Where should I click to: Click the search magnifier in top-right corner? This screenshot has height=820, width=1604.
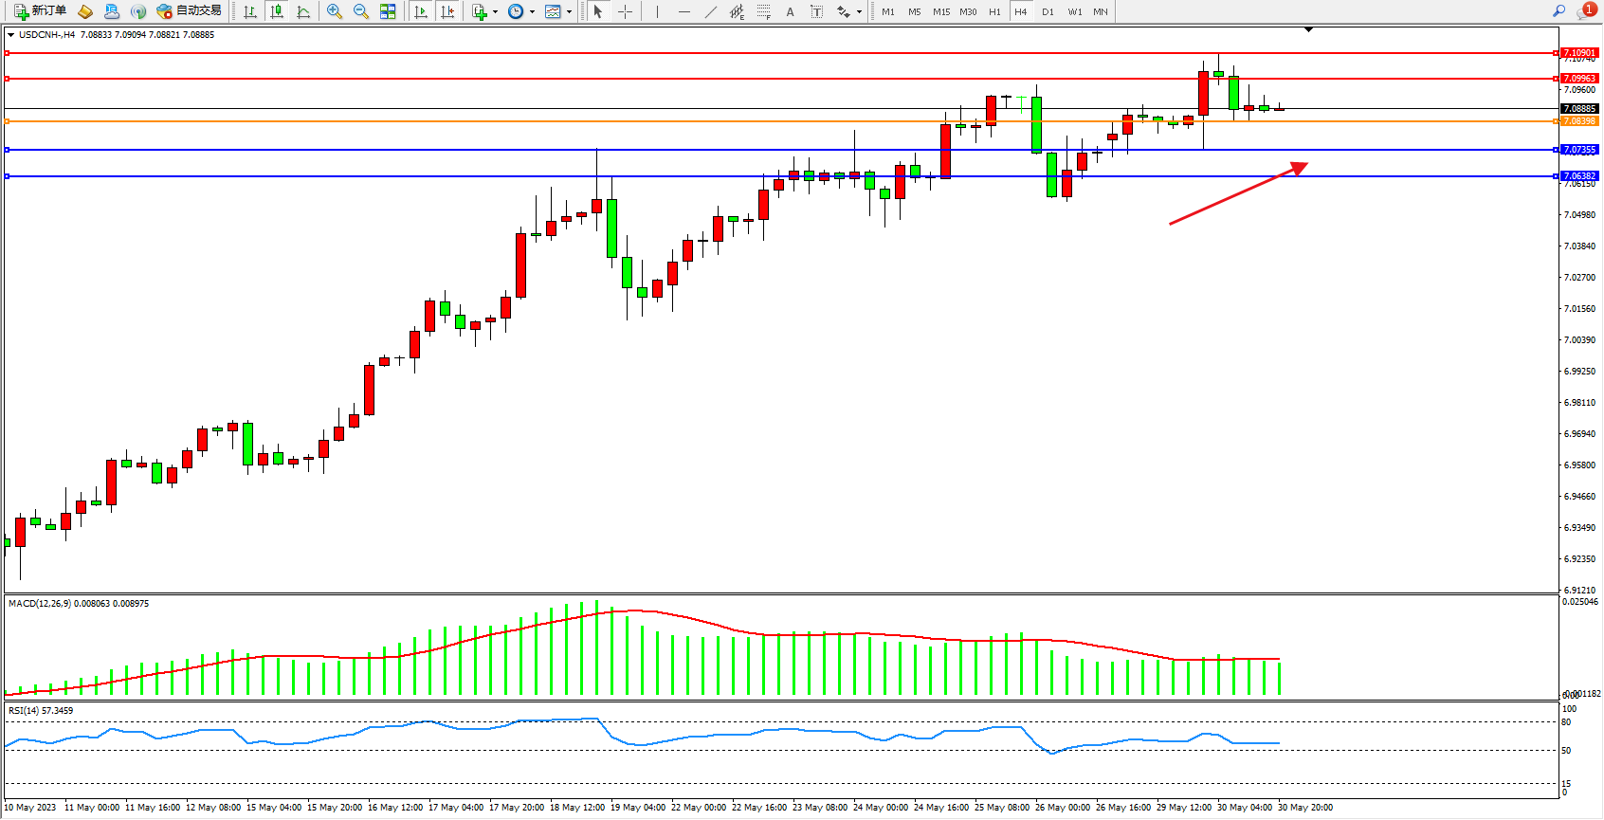coord(1558,11)
